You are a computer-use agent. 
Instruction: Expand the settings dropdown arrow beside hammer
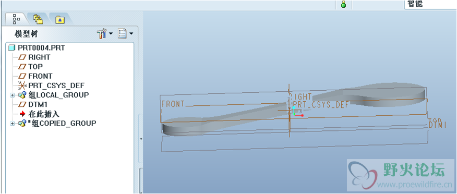click(111, 34)
